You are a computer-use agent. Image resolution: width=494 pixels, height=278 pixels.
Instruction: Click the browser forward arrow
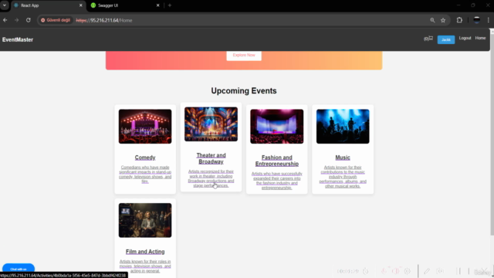pos(16,20)
